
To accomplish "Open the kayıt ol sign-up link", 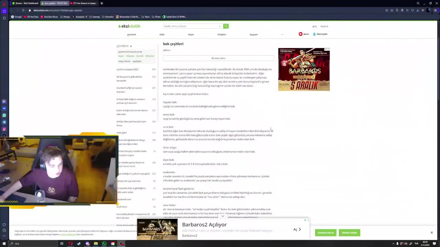I will [x=324, y=26].
